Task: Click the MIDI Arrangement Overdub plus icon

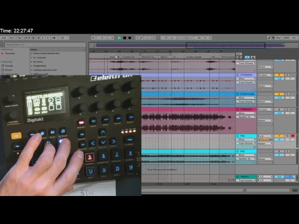Action: click(x=137, y=38)
